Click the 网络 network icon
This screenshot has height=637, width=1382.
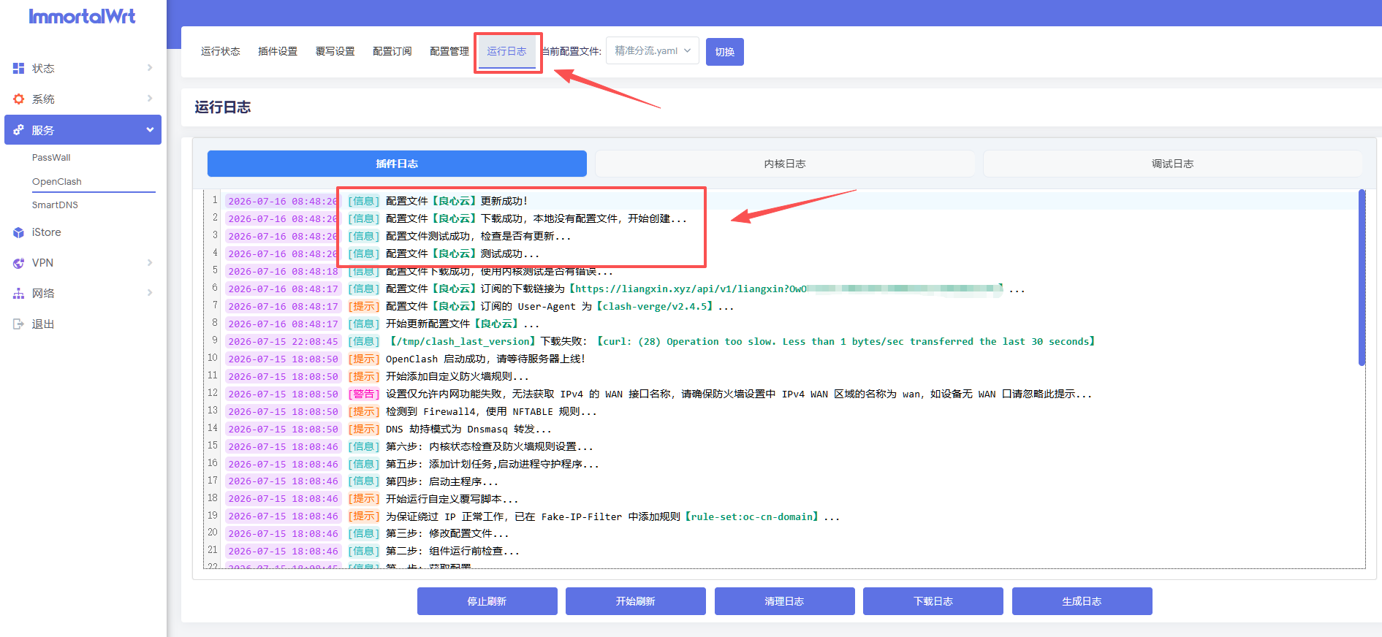click(x=19, y=294)
